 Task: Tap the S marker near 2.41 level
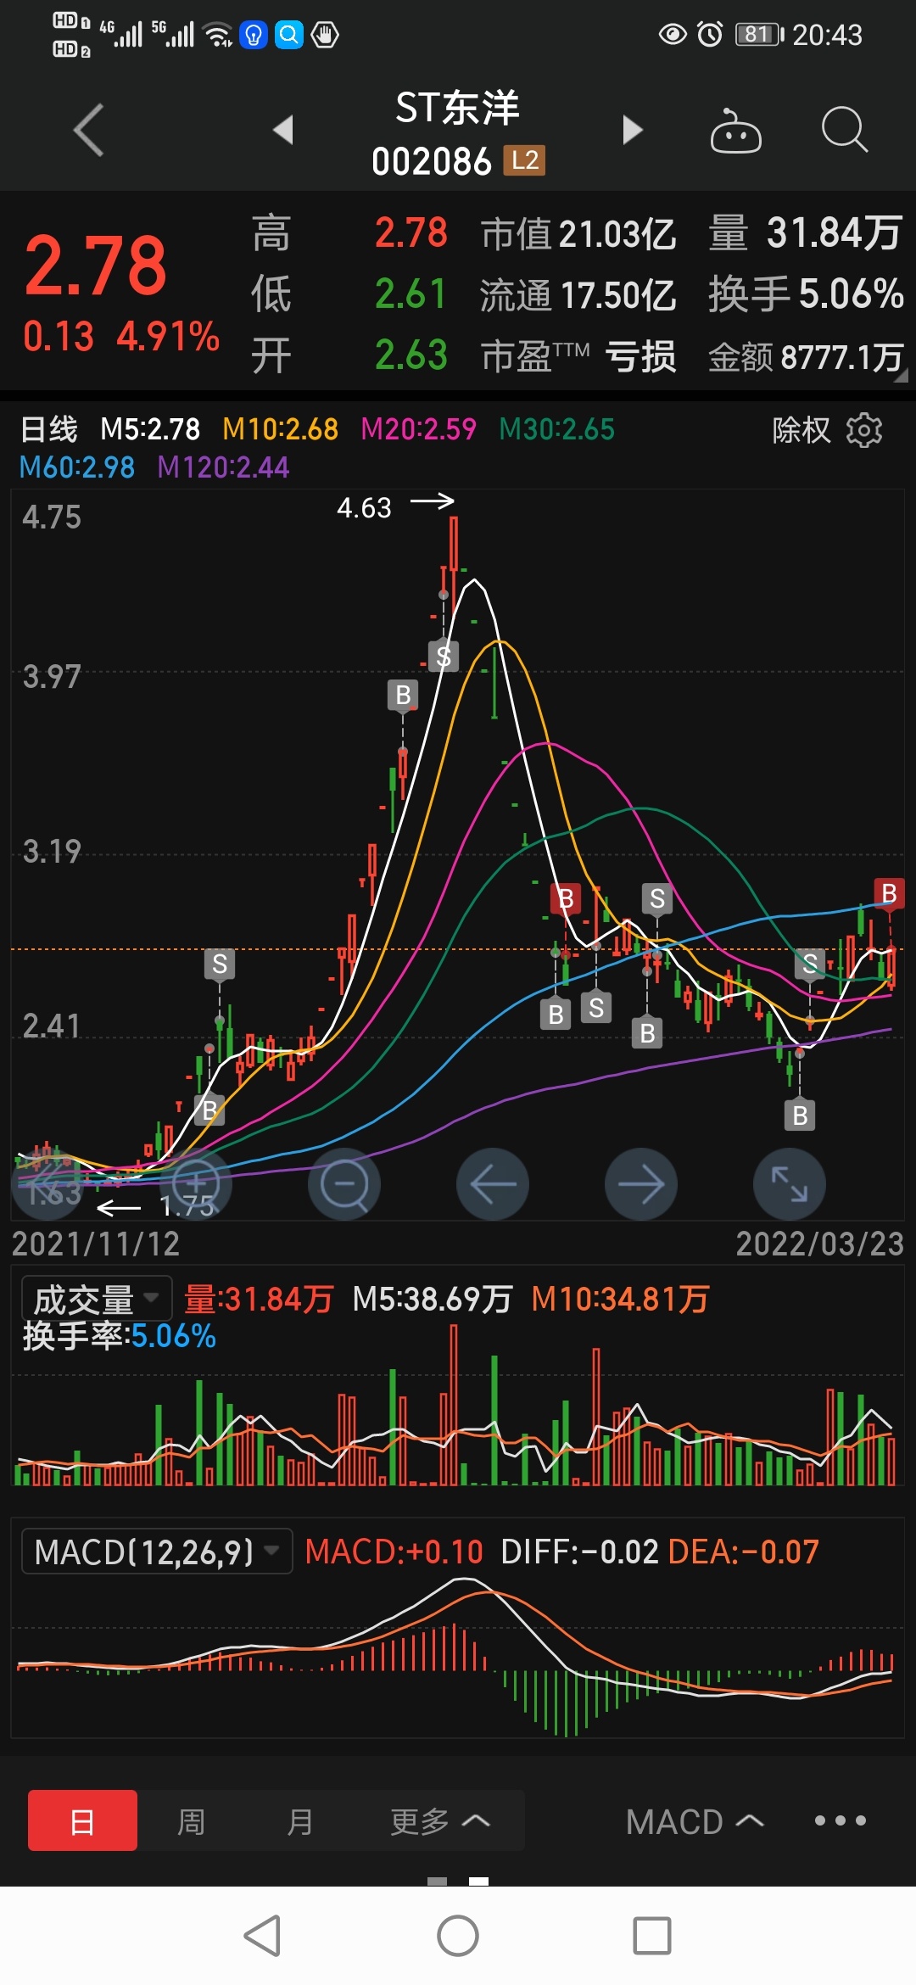tap(220, 965)
